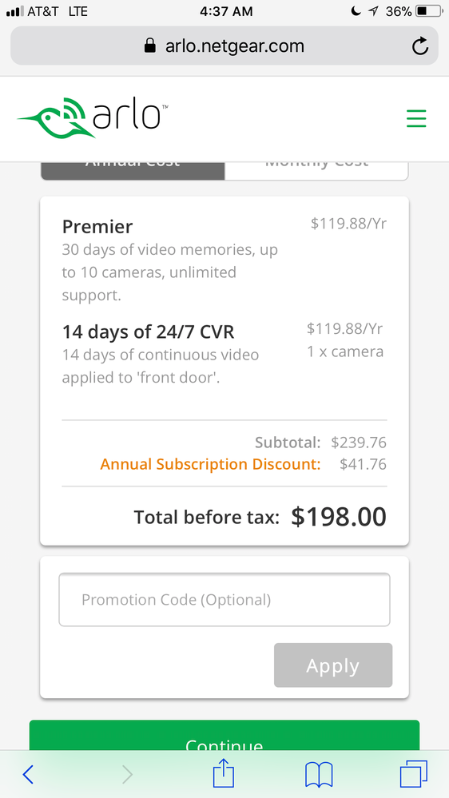Switch to the Annual Cost tab
Screen dimensions: 449x798
pyautogui.click(x=133, y=170)
